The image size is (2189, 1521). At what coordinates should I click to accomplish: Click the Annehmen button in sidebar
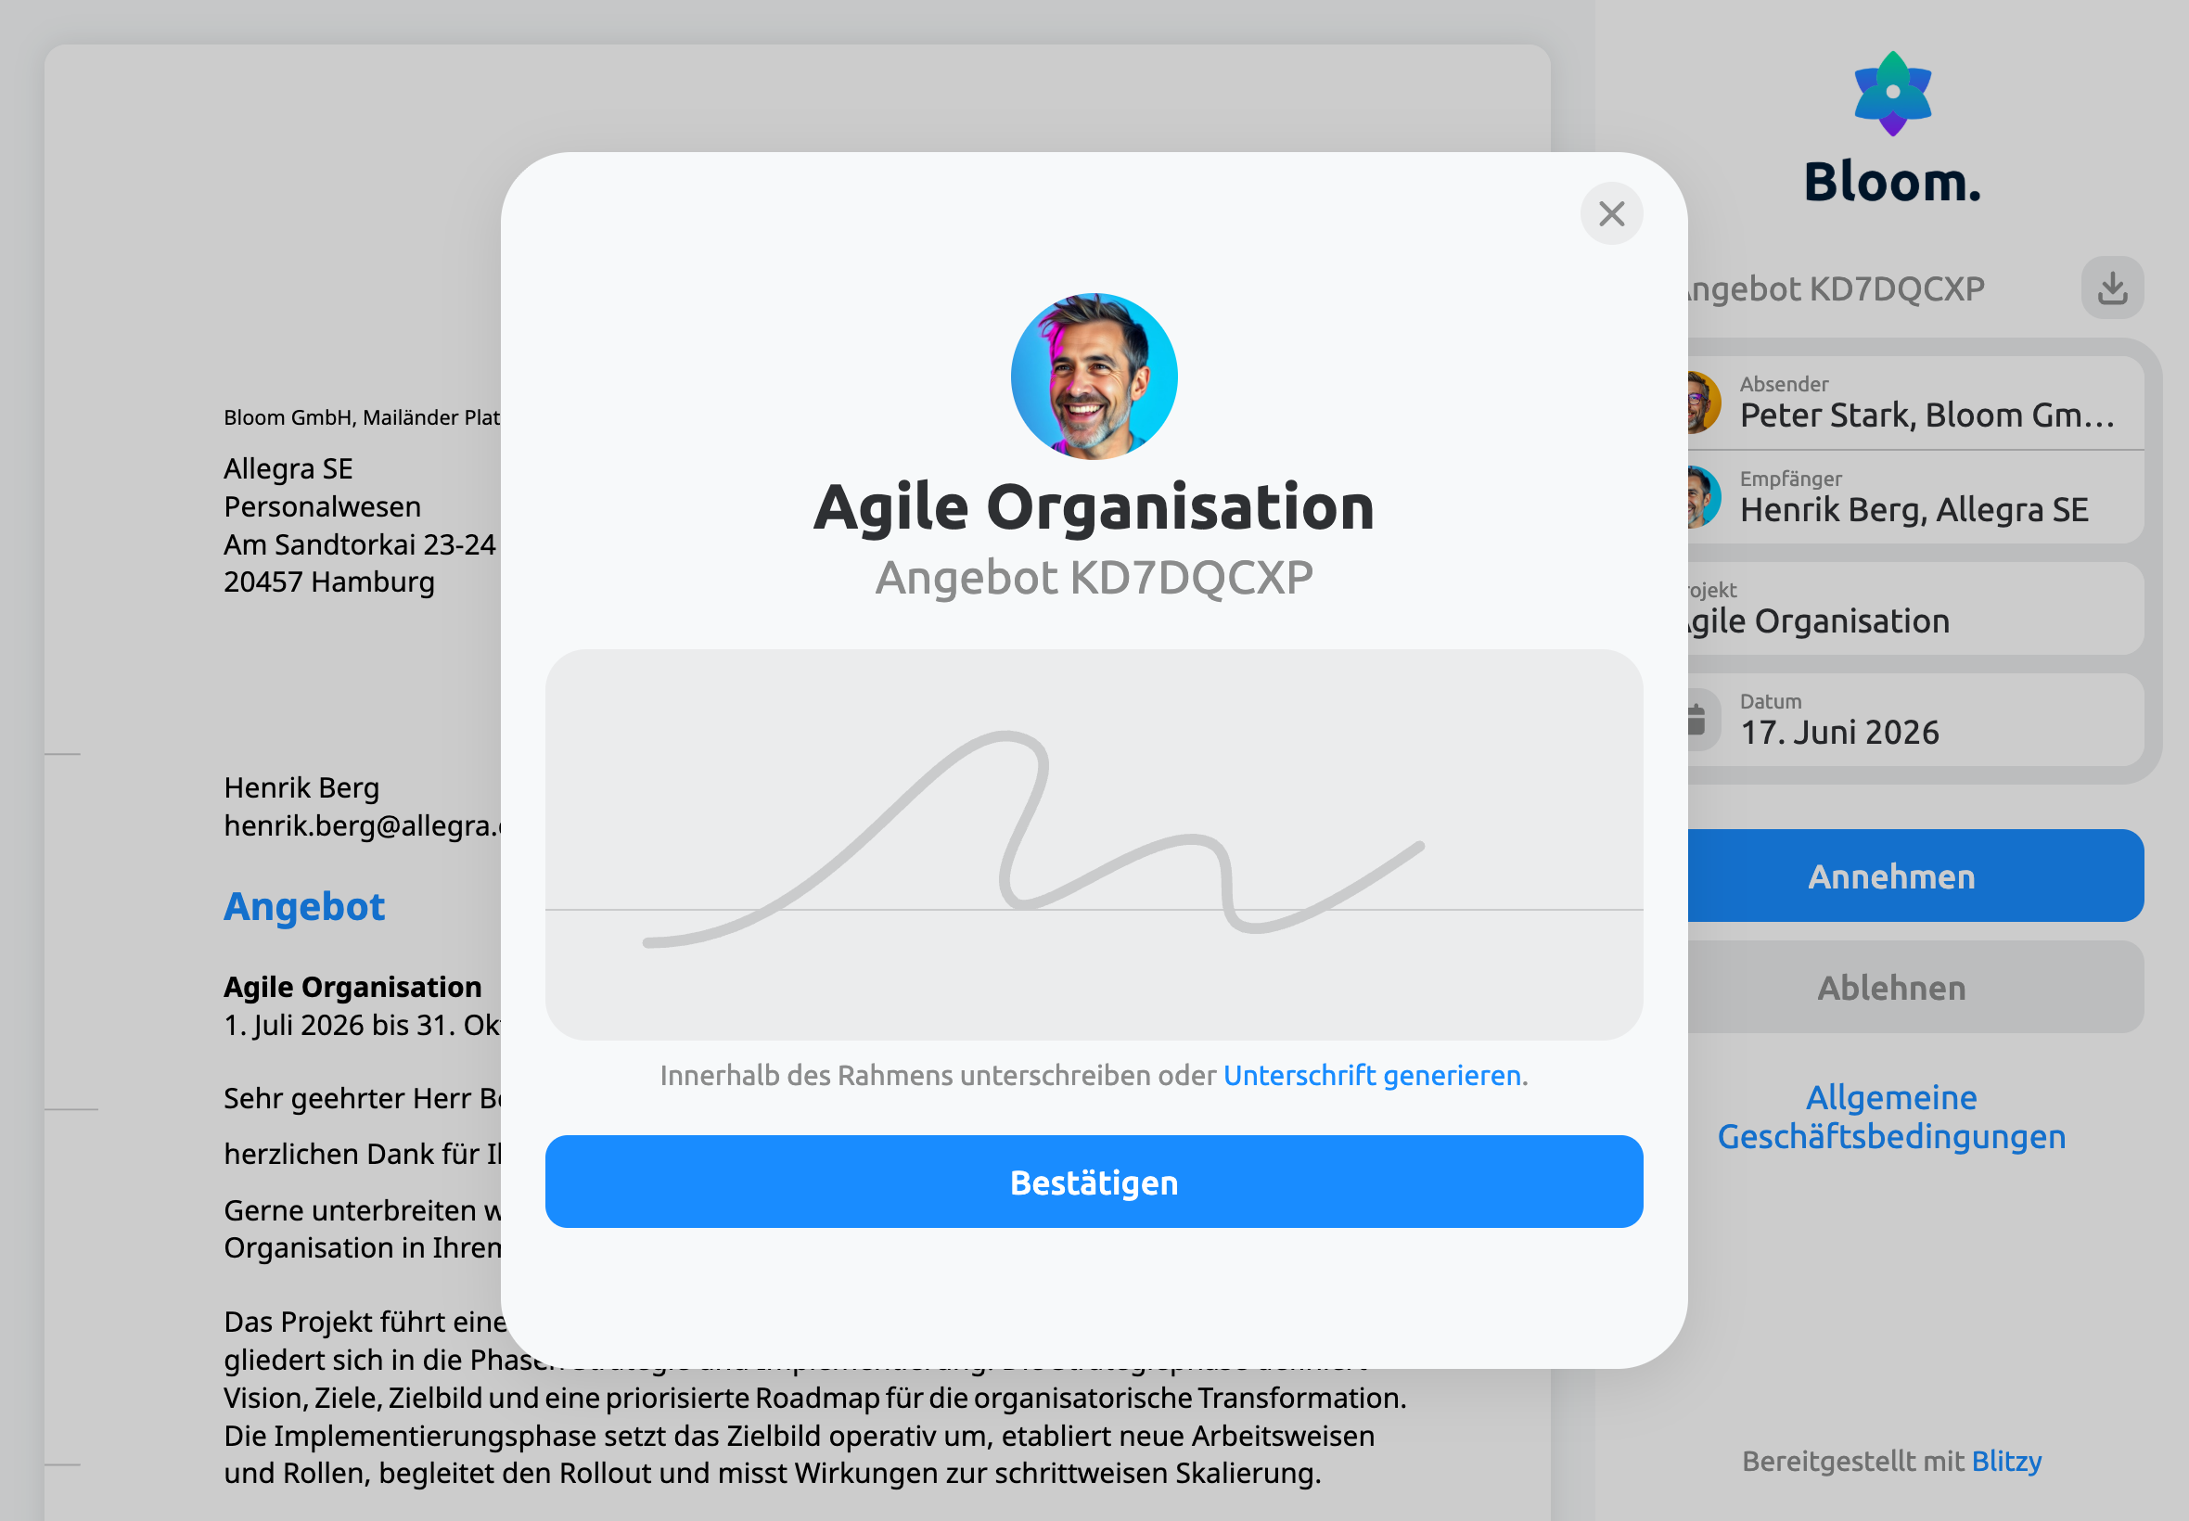(1914, 875)
